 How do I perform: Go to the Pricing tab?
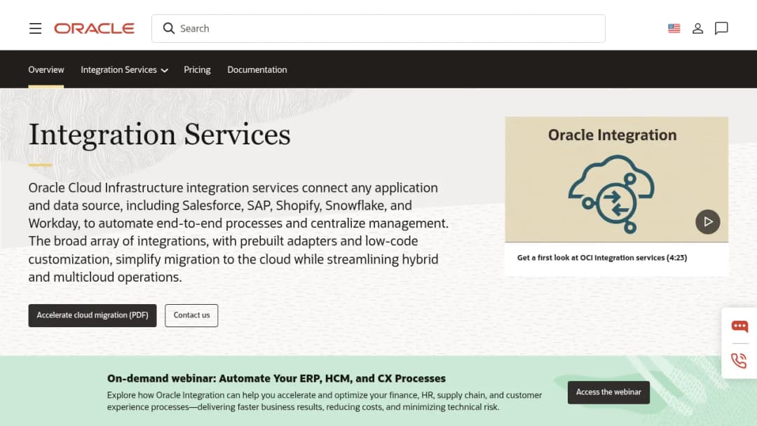click(197, 70)
